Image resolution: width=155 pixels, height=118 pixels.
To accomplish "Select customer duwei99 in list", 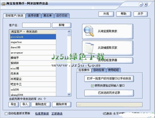I will 33,47.
